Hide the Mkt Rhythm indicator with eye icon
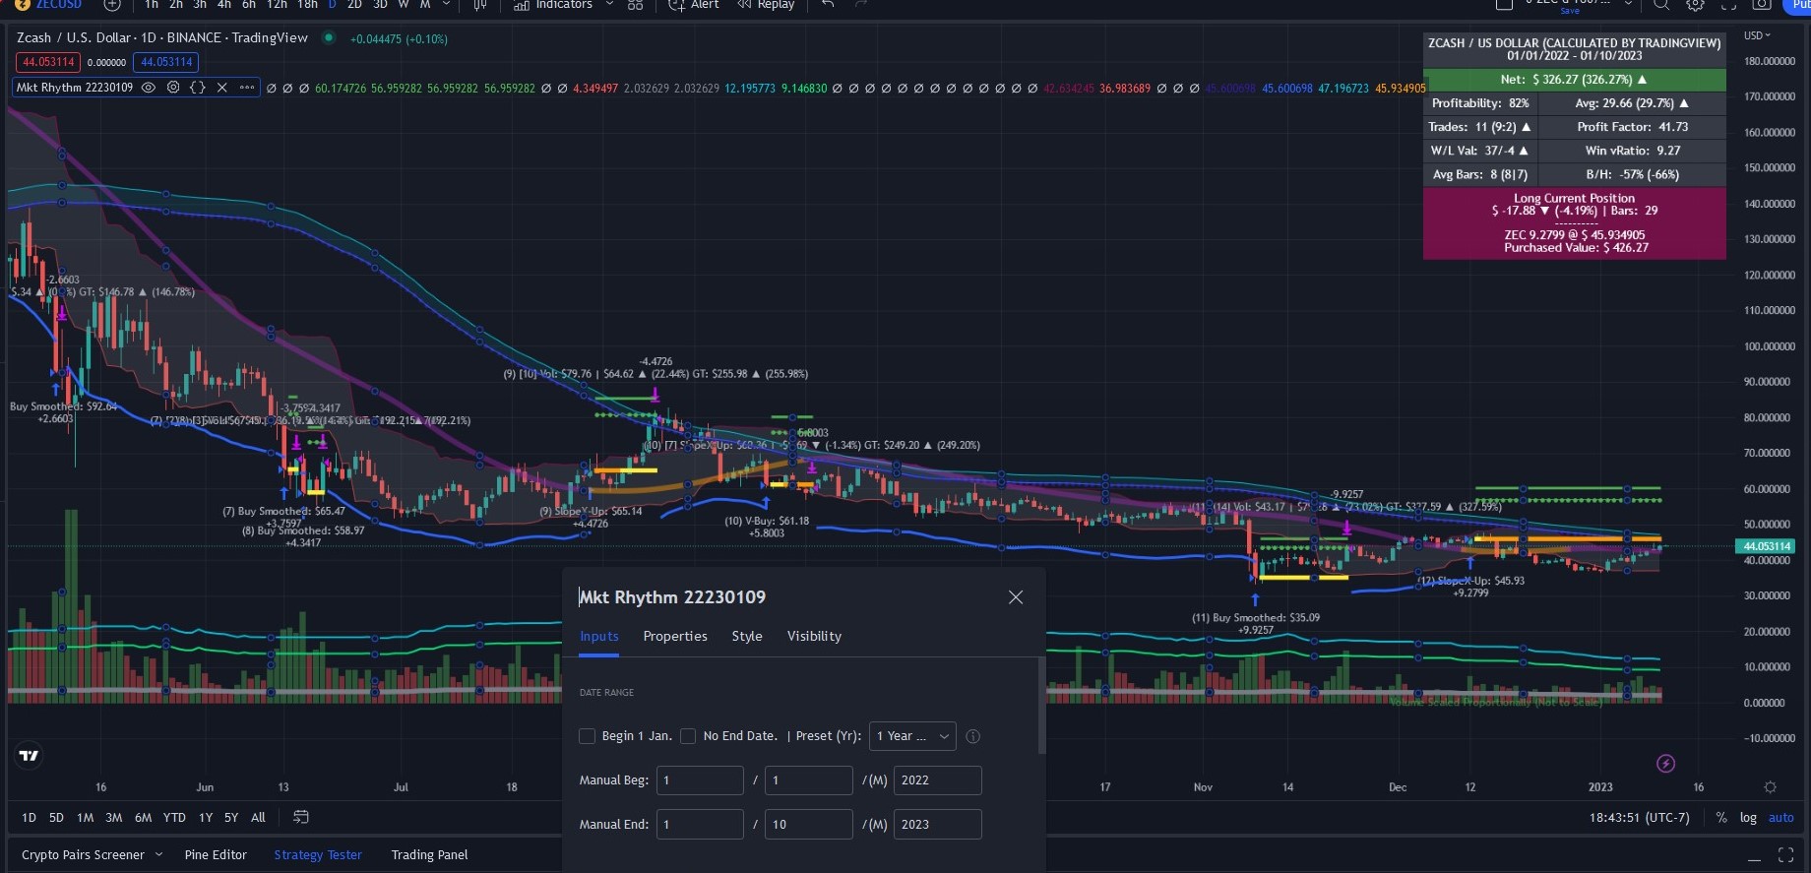 tap(149, 88)
